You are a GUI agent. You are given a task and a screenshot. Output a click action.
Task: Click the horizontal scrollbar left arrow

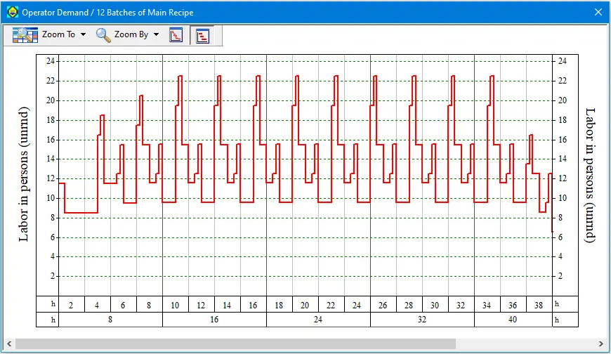8,343
